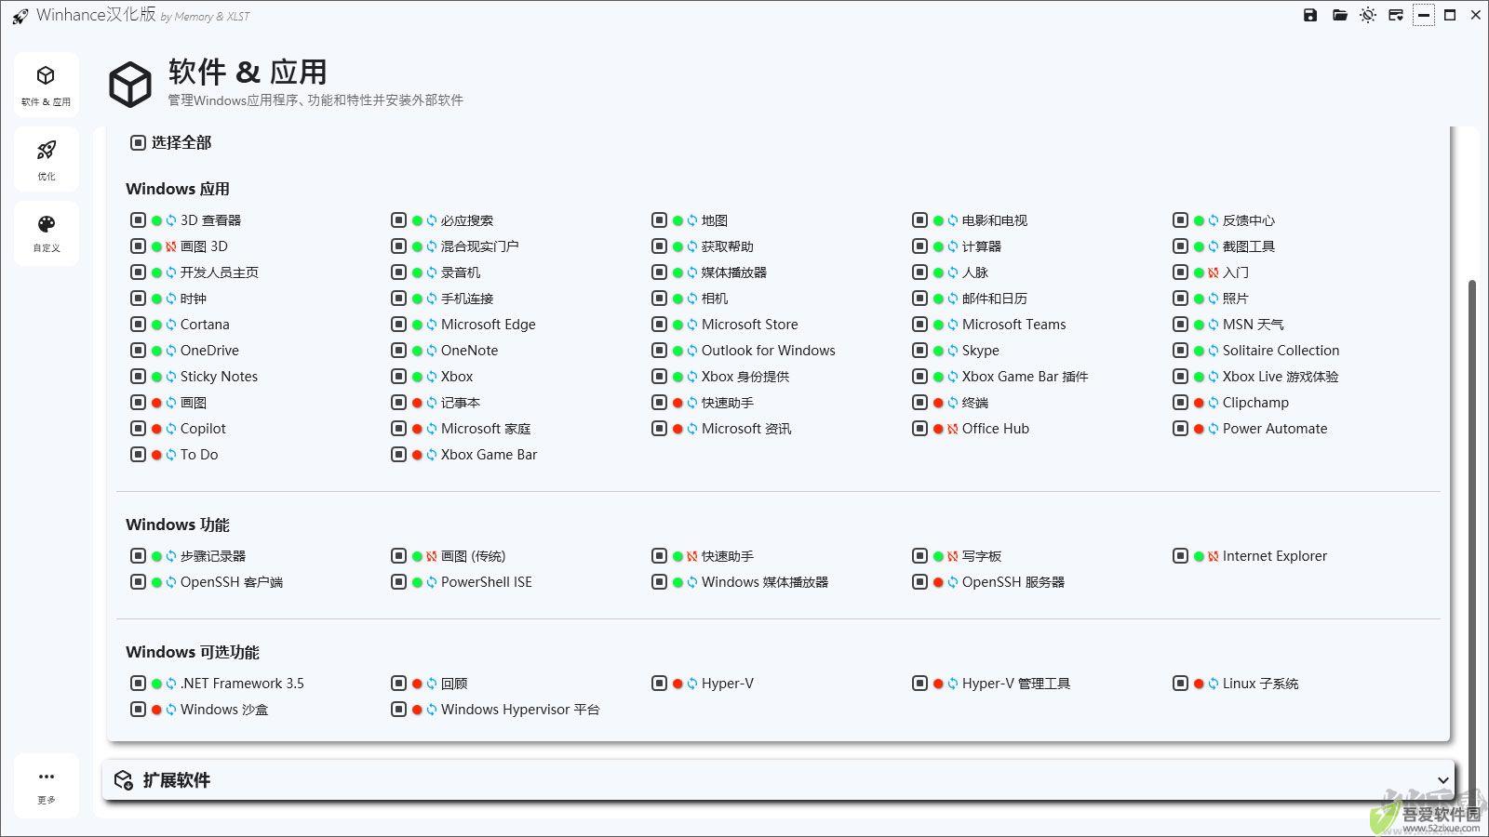Click the MSN 天气 label
The image size is (1489, 837).
pos(1254,325)
